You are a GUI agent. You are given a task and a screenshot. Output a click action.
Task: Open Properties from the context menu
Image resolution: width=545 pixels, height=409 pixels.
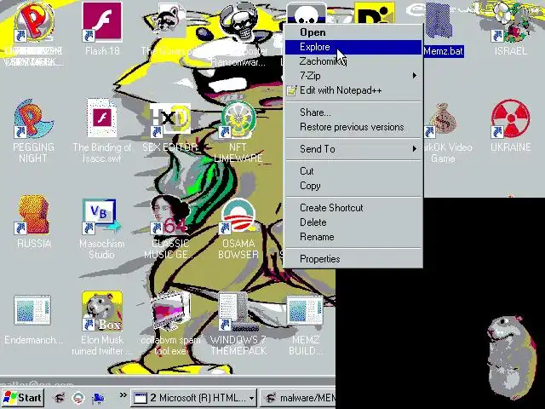click(353, 259)
